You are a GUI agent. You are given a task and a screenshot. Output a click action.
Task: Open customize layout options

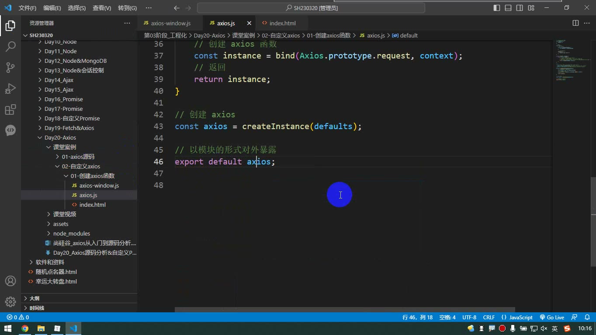[531, 8]
